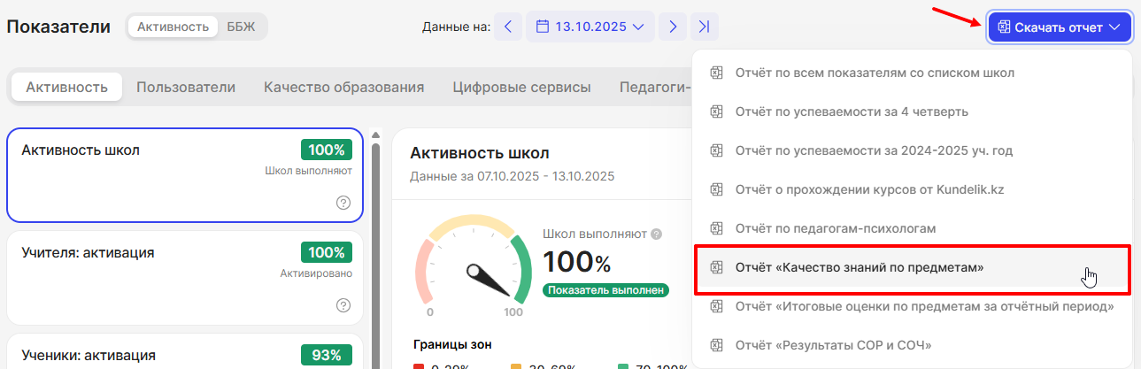Download Отчёт по успеваемости за 4 четверть
Screen dimensions: 1141x369
[851, 111]
